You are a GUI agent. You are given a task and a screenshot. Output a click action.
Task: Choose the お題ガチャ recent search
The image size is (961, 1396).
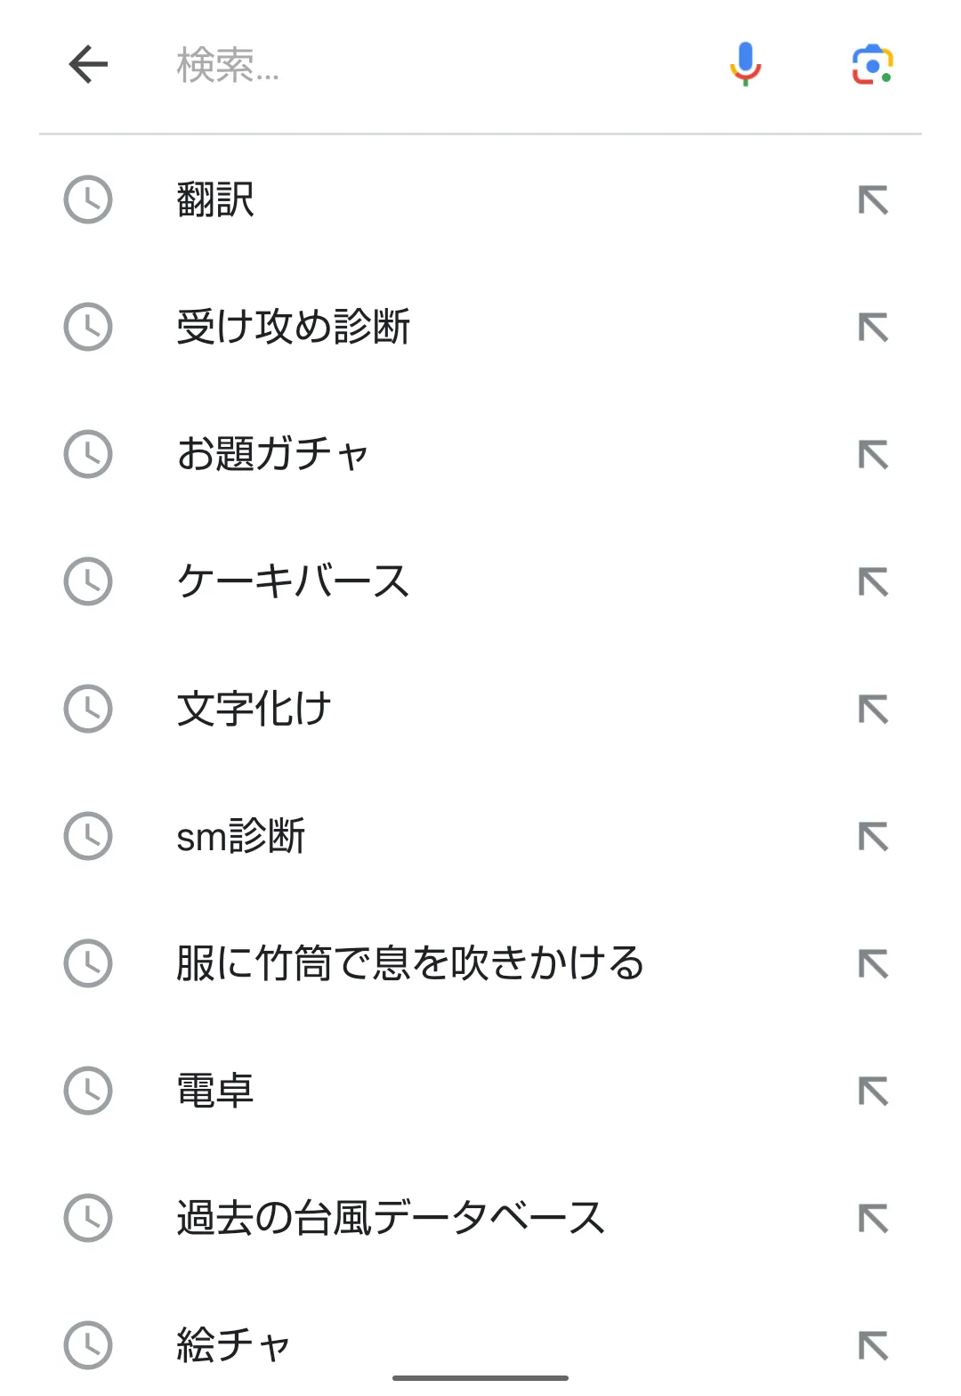click(272, 455)
